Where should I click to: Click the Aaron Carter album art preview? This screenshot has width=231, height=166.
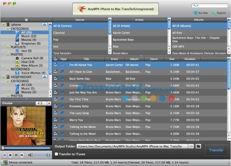[x=26, y=126]
